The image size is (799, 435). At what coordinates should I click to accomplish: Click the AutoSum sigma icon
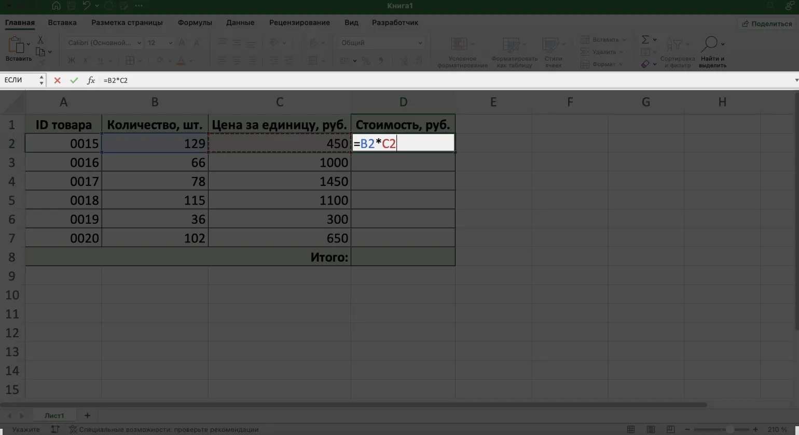(645, 40)
